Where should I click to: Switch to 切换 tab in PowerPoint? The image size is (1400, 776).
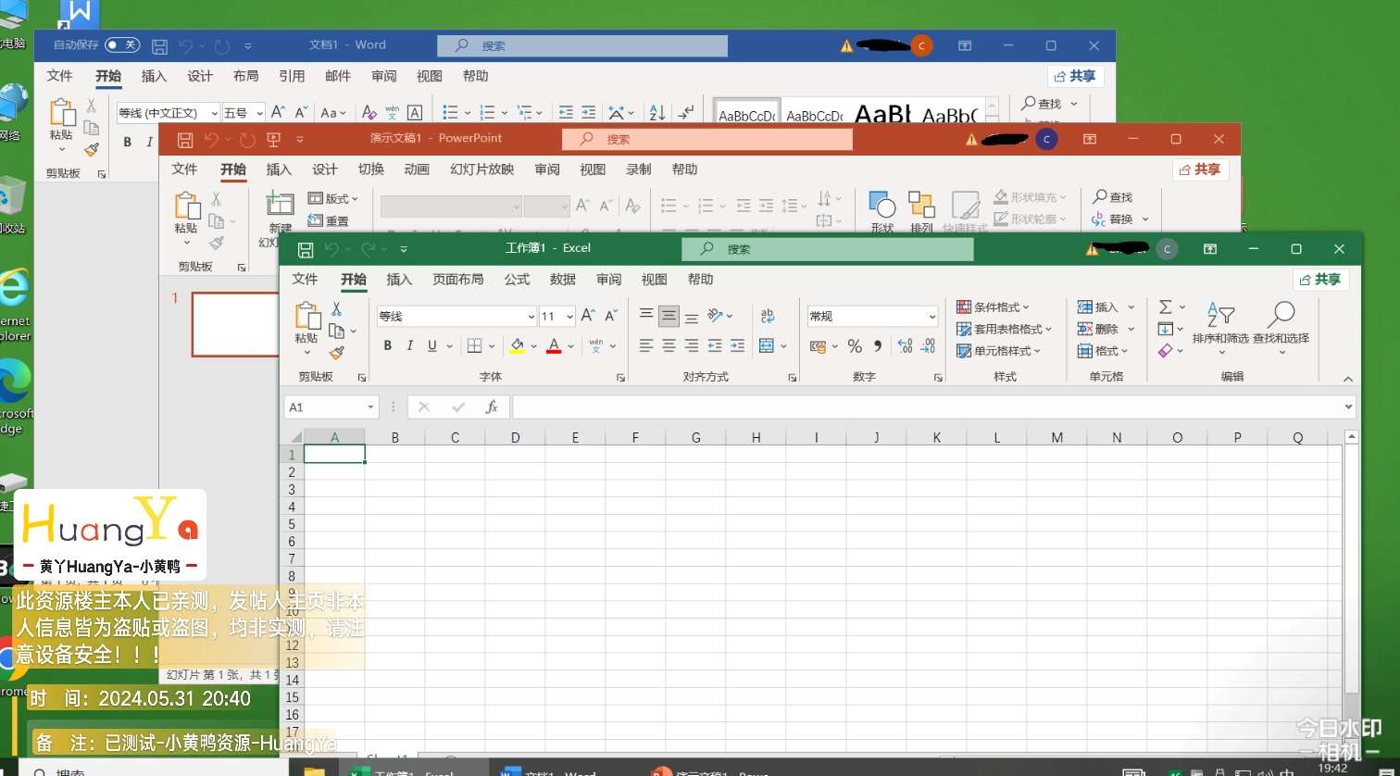pyautogui.click(x=370, y=169)
